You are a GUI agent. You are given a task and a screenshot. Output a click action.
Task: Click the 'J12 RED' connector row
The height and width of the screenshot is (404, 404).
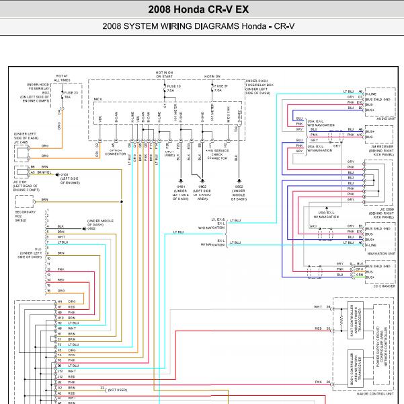67,376
